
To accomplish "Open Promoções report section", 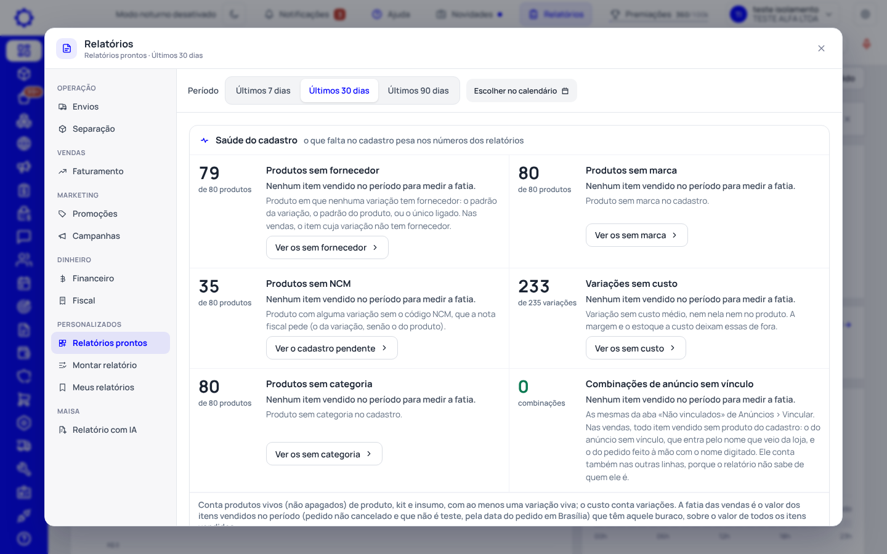I will click(110, 214).
